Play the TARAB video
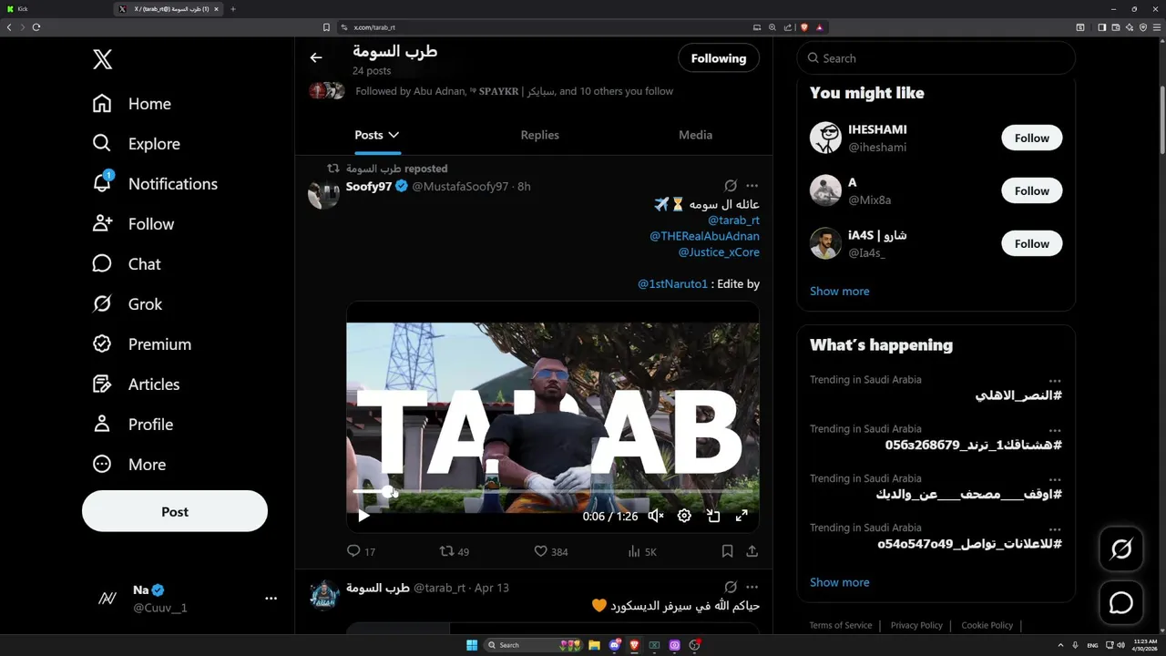1166x656 pixels. (363, 516)
